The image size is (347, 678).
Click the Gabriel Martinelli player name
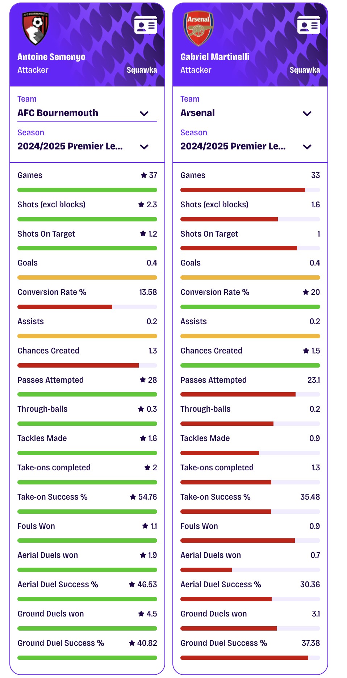215,57
